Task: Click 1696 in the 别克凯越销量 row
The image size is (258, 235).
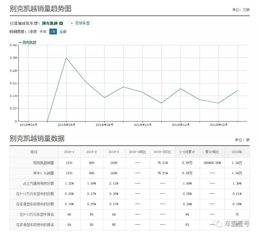Action: [x=114, y=163]
